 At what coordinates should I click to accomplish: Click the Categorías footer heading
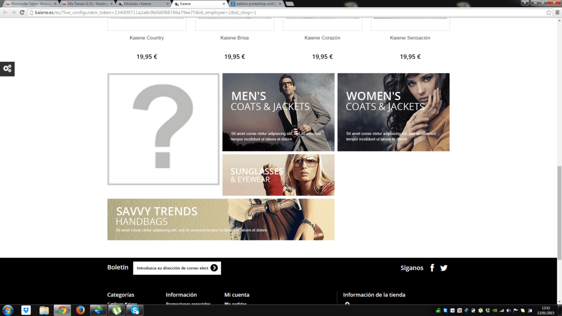(121, 295)
